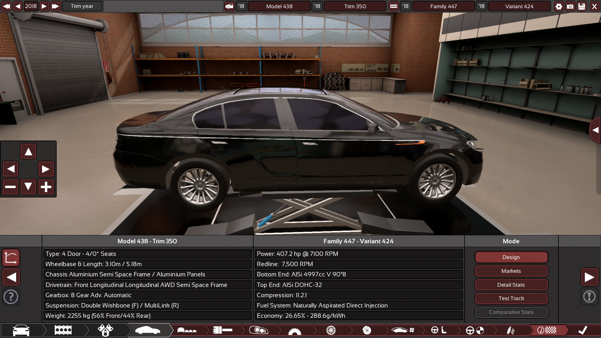Go to previous page with bottom-left arrow

(11, 277)
